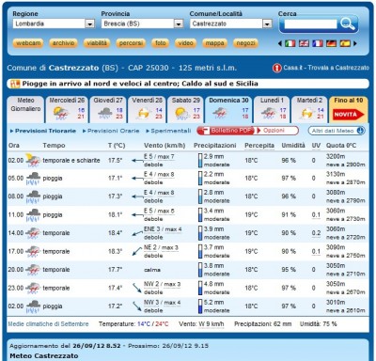Screen dimensions: 376x361
Task: Click the search magnifier icon
Action: click(348, 24)
